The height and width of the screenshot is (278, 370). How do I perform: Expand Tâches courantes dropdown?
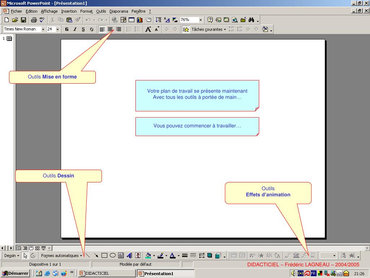(x=209, y=29)
